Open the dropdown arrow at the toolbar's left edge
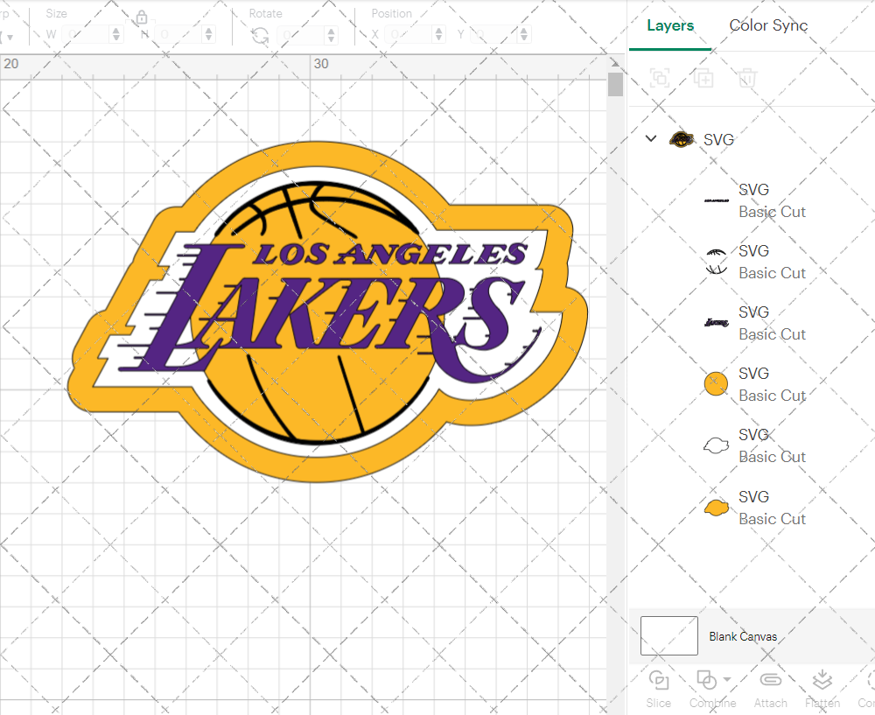This screenshot has width=875, height=715. click(x=10, y=38)
